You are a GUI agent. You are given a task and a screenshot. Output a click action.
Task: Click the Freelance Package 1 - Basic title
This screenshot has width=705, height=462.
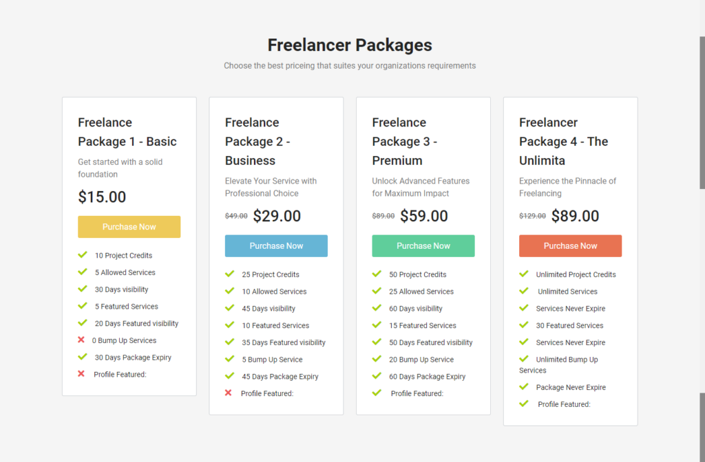[x=127, y=132]
